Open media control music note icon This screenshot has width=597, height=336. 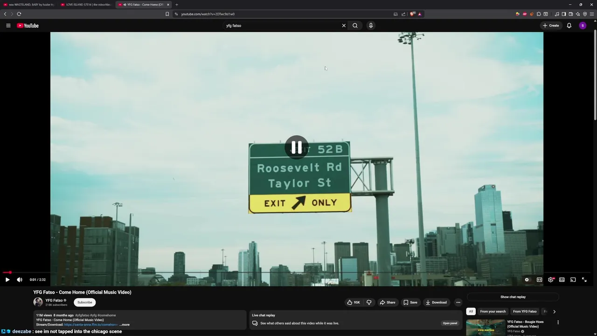click(x=557, y=14)
